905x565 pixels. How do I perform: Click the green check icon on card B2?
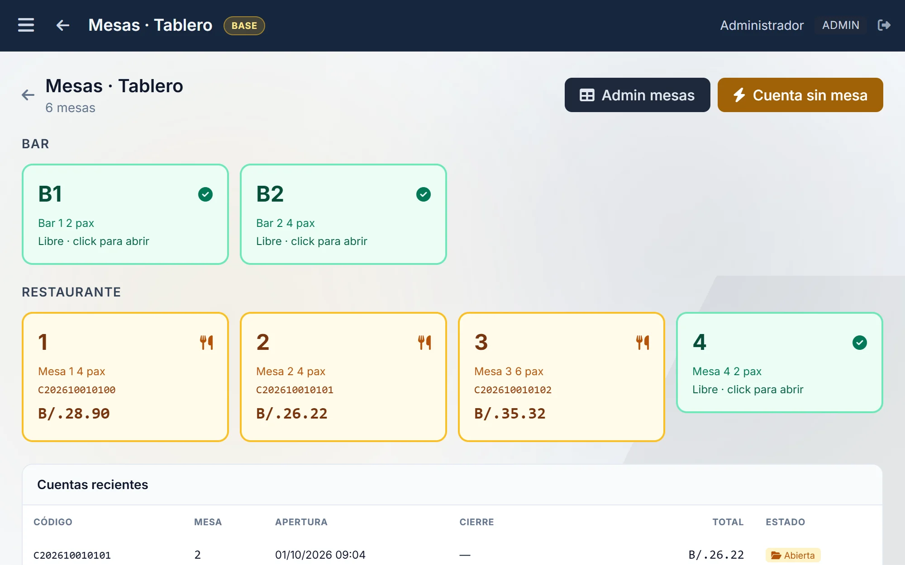424,194
